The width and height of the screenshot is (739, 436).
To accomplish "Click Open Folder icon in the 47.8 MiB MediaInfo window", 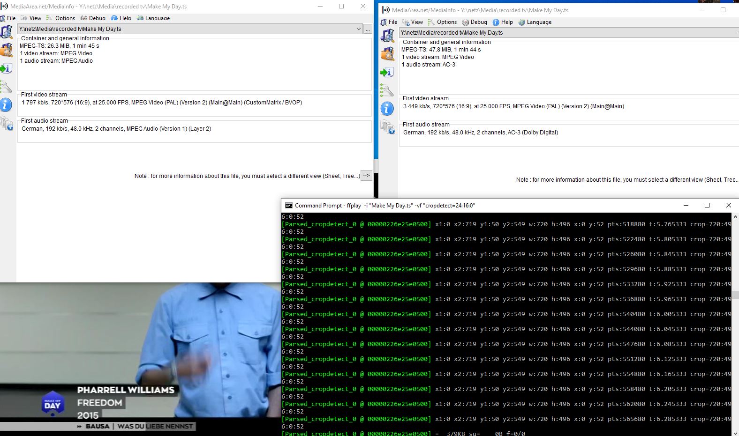I will point(387,54).
